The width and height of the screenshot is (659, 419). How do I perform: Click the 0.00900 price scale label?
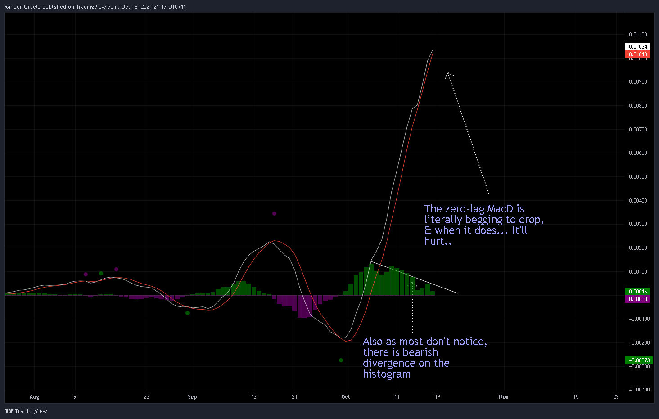[x=638, y=82]
